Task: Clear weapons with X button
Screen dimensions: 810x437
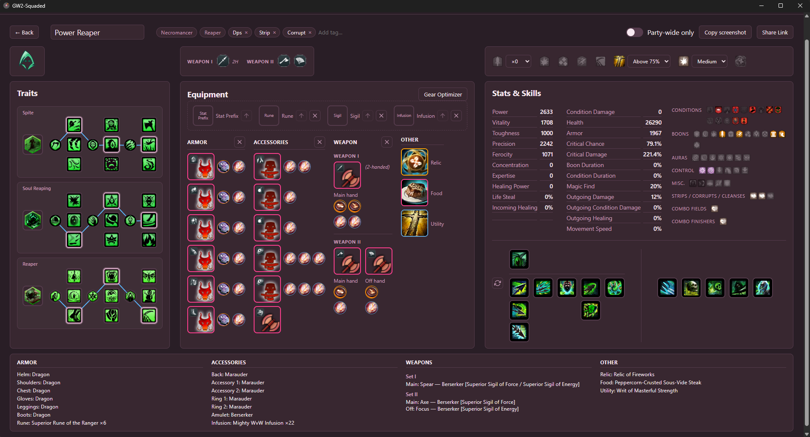Action: pos(387,142)
